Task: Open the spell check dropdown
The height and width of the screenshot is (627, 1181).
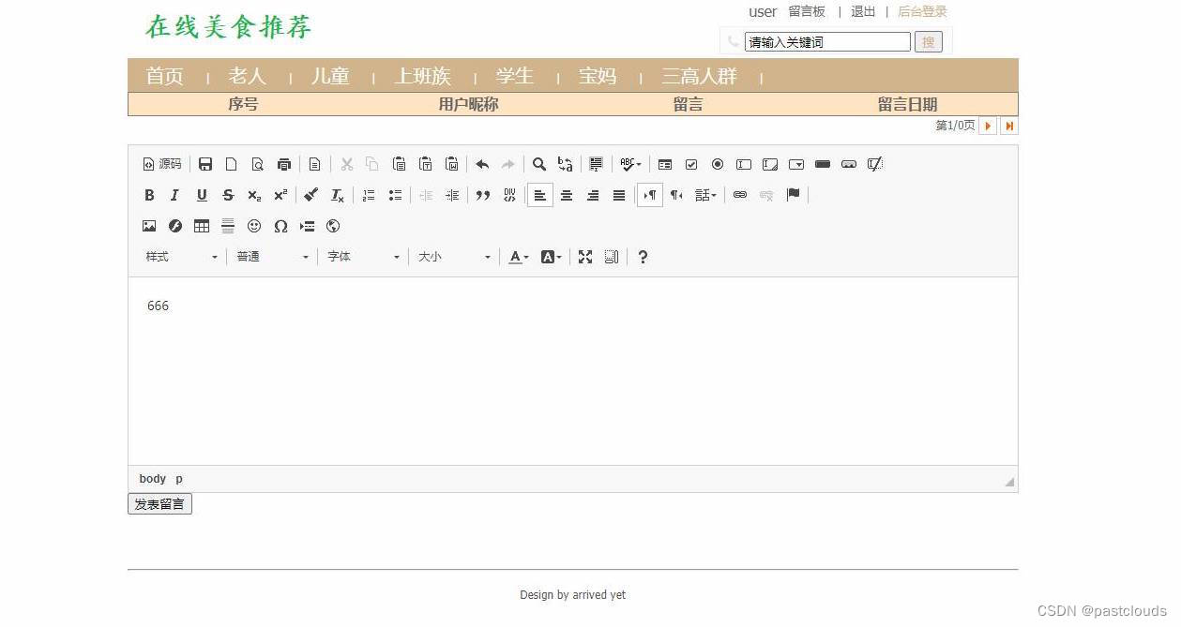Action: 630,164
